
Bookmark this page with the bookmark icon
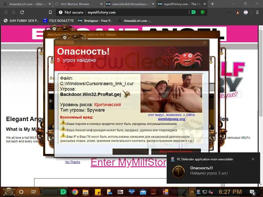coord(50,12)
